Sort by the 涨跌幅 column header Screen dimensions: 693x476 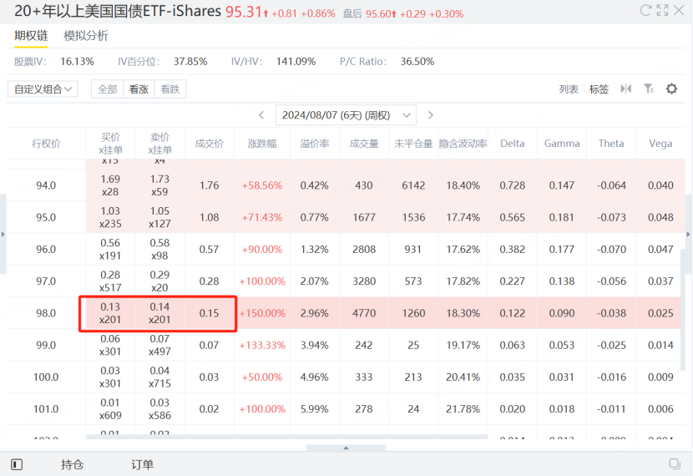pyautogui.click(x=262, y=144)
